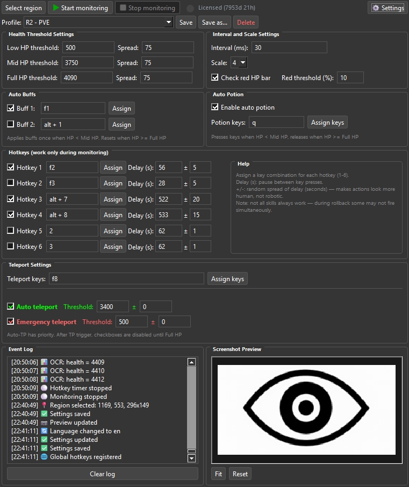
Task: Click the globe icon on Global hotkeys registered
Action: [x=44, y=457]
